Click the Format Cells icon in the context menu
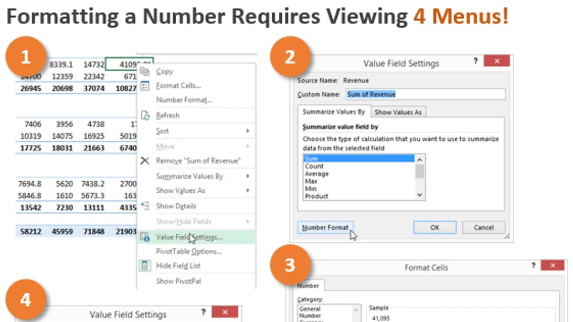The image size is (573, 322). click(145, 86)
